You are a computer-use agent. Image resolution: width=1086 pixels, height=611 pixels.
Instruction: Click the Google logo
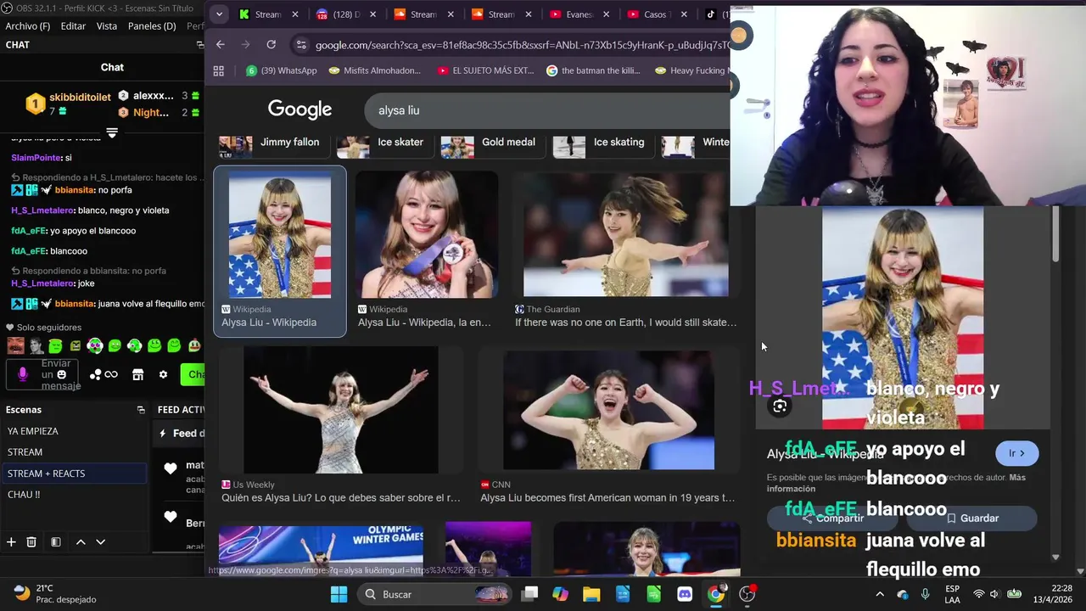click(299, 109)
